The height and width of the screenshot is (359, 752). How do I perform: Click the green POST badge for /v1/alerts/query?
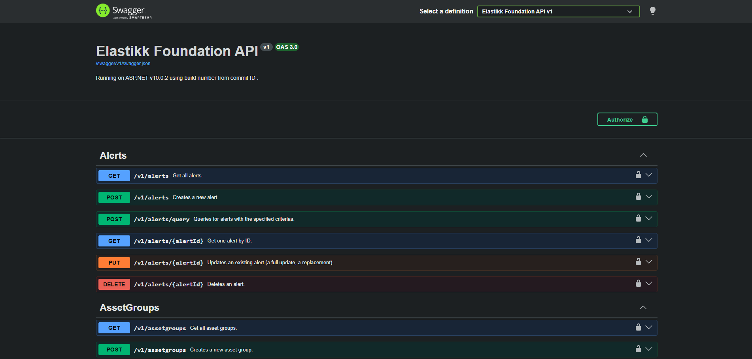pos(114,219)
